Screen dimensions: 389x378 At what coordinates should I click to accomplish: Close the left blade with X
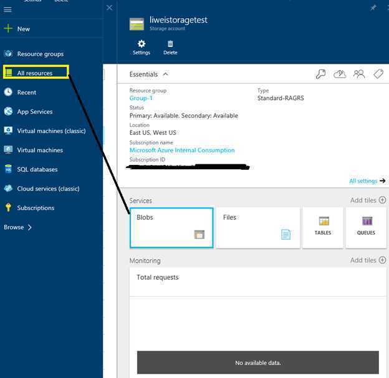pos(110,7)
